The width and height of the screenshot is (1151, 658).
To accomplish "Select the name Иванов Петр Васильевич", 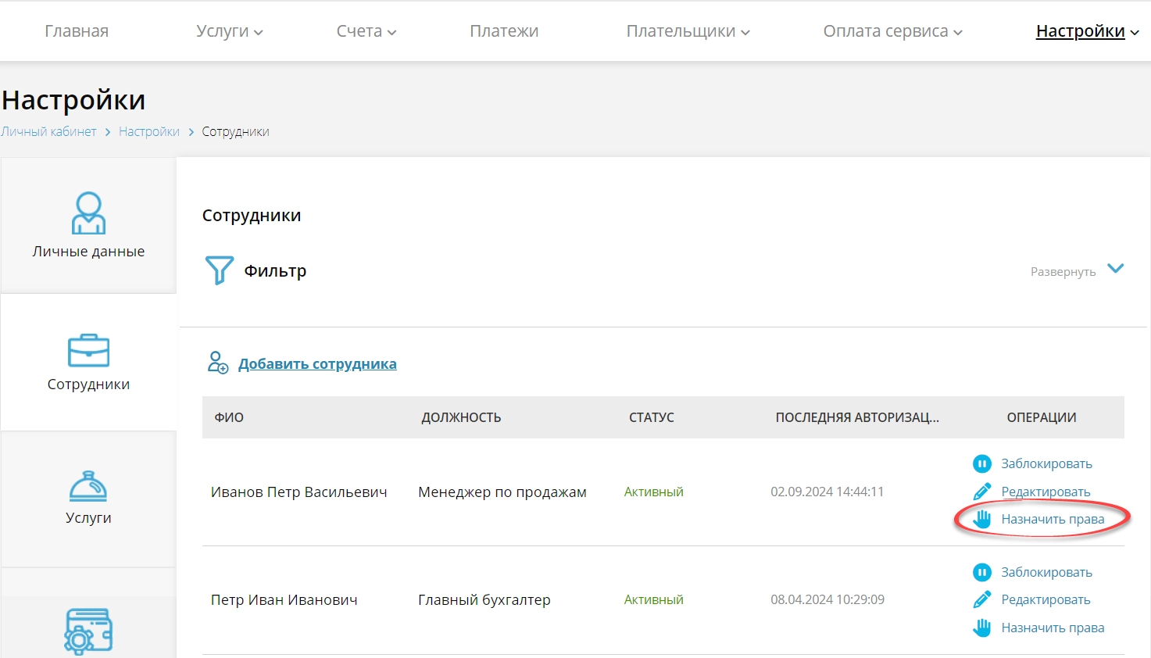I will (298, 492).
